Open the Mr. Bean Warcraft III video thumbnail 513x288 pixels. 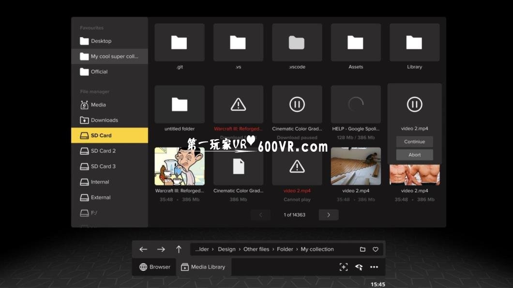pyautogui.click(x=180, y=166)
